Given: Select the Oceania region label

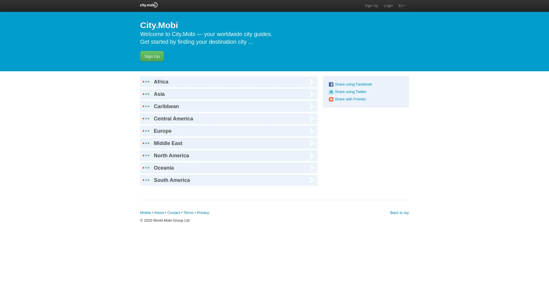Looking at the screenshot, I should pyautogui.click(x=164, y=168).
